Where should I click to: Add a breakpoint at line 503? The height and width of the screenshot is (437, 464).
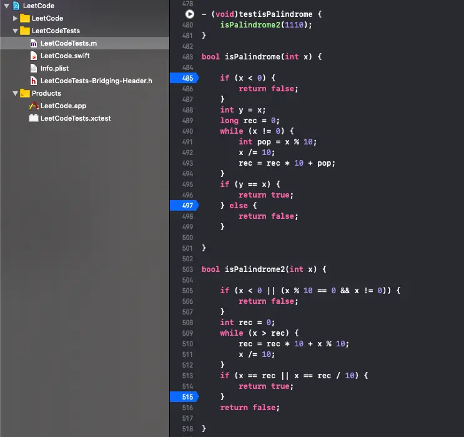tap(187, 269)
